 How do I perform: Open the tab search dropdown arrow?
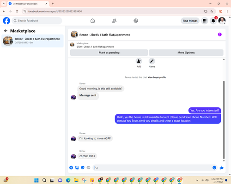4,4
